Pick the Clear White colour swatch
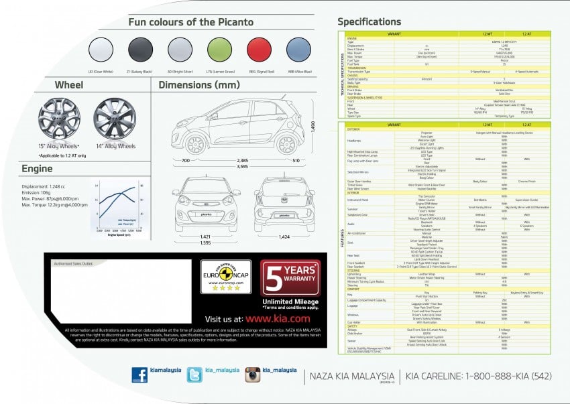The height and width of the screenshot is (404, 570). [x=101, y=50]
